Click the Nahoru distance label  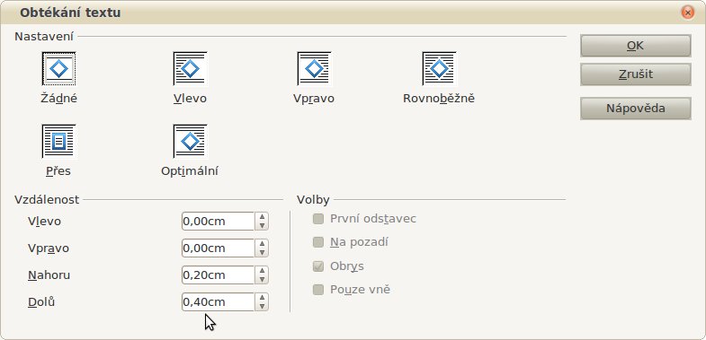[x=49, y=275]
